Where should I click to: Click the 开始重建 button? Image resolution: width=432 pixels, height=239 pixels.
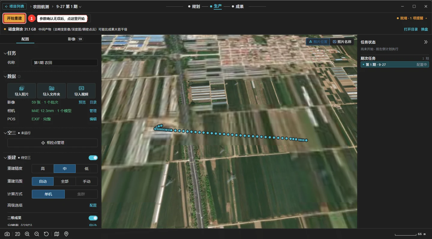(x=14, y=18)
